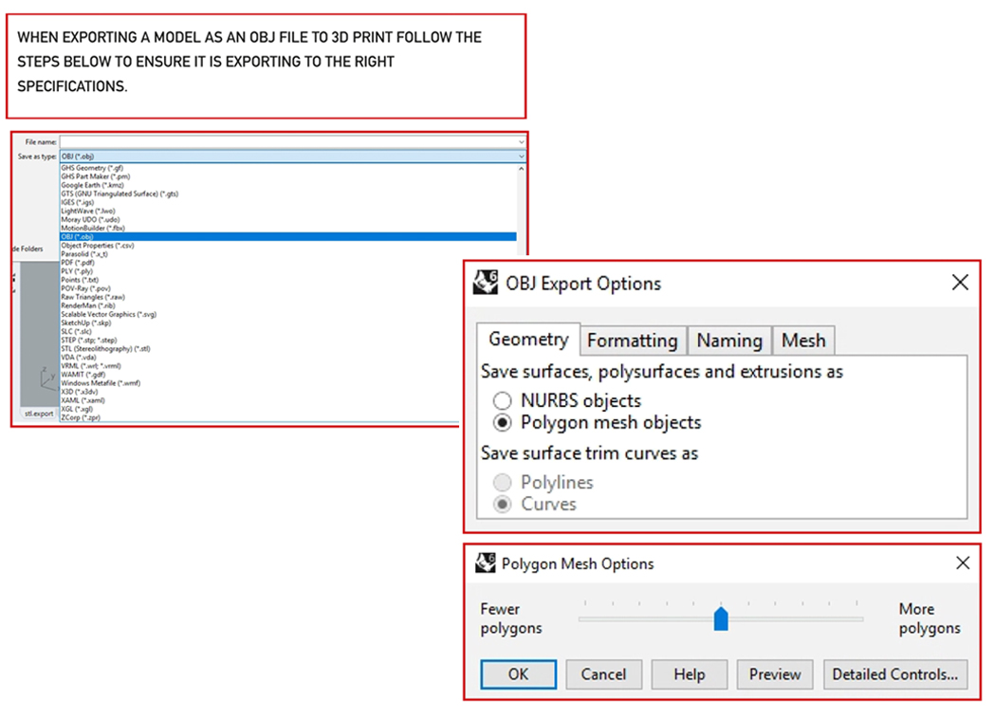Open the Mesh tab
Screen dimensions: 994x719
(x=802, y=341)
